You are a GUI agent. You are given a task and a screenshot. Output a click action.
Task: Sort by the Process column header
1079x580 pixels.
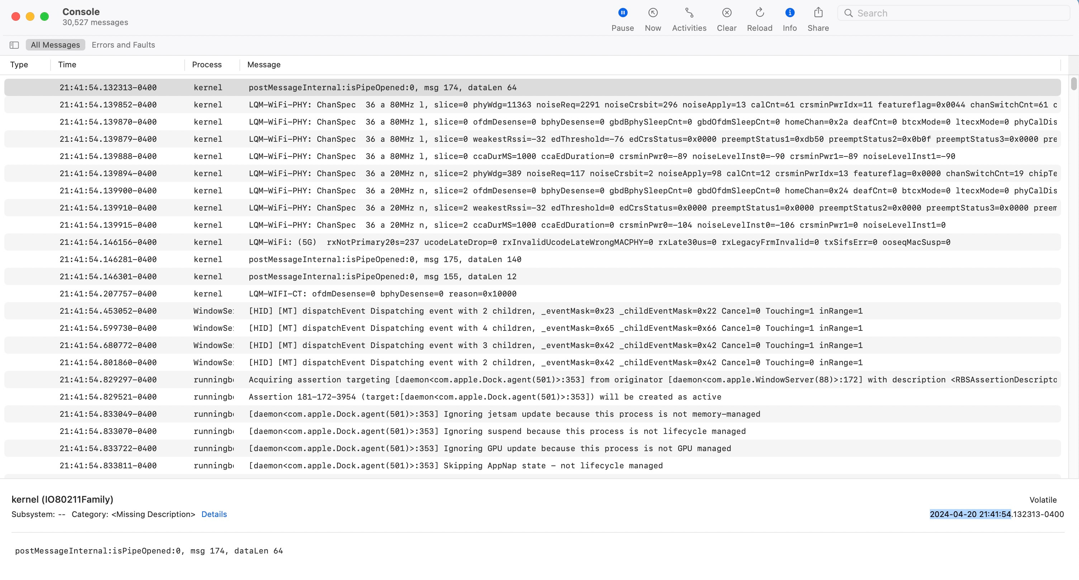[x=206, y=64]
